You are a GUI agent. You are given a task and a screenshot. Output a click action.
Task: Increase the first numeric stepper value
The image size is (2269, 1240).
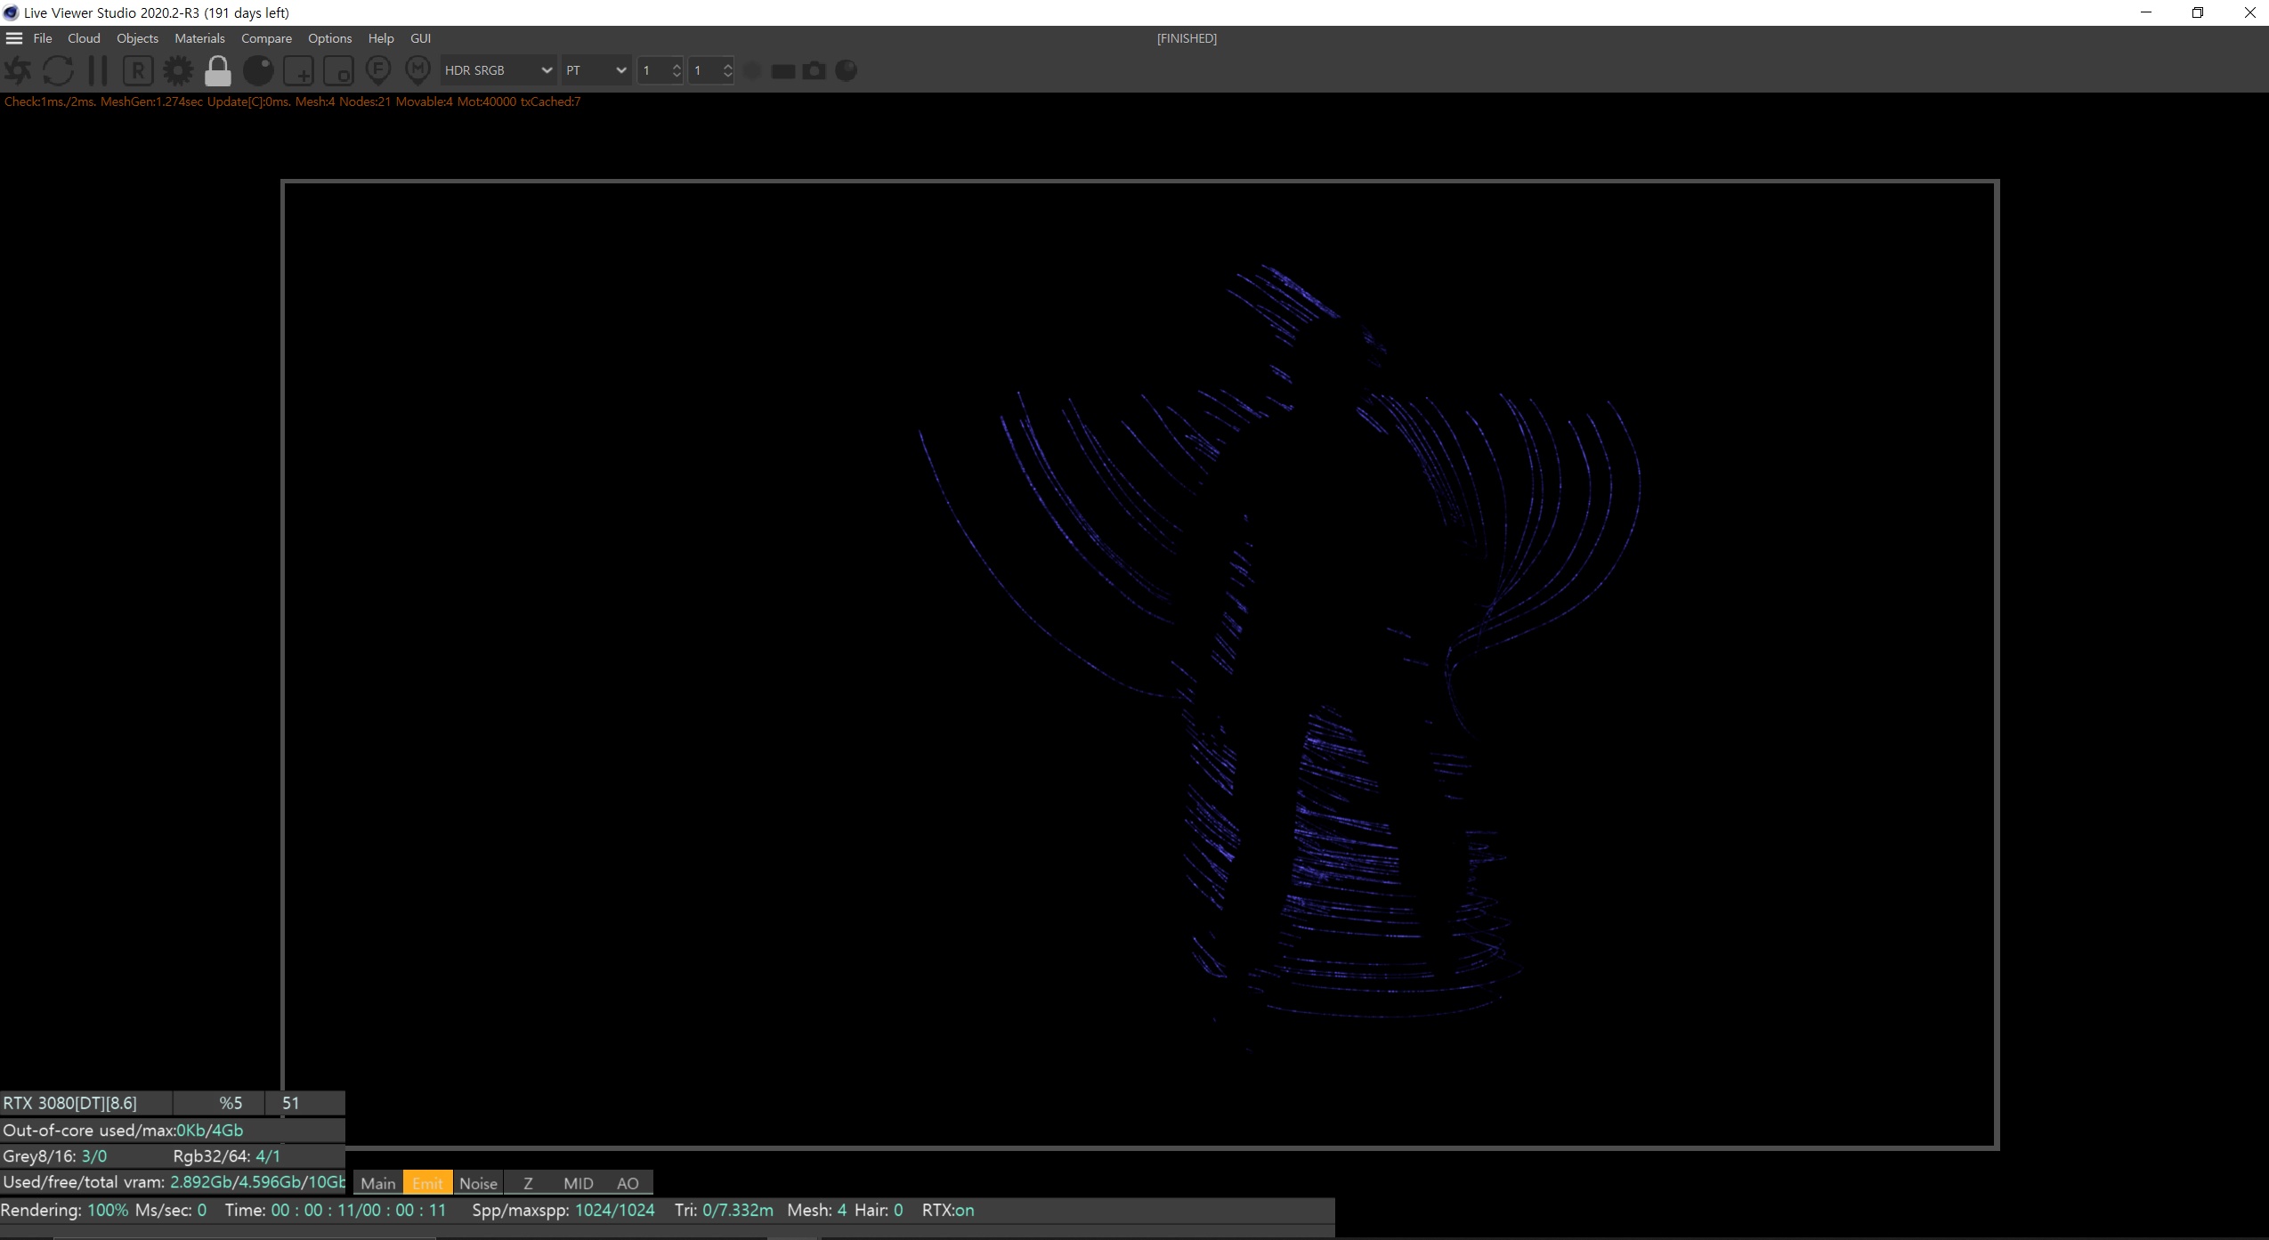[x=677, y=64]
